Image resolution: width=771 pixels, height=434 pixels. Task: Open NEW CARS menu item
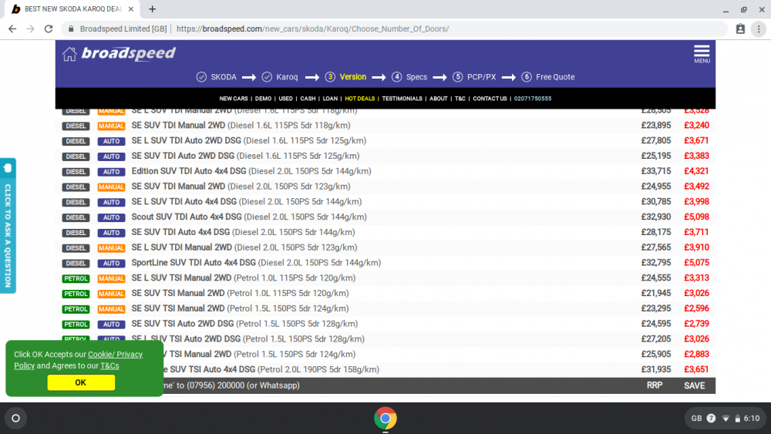[234, 99]
